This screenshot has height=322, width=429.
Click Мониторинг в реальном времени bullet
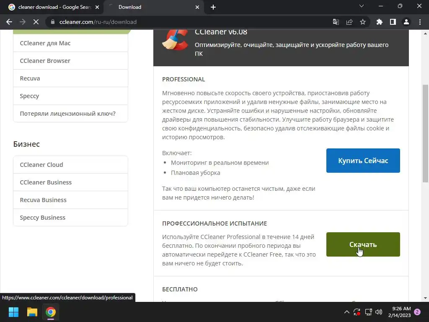220,163
